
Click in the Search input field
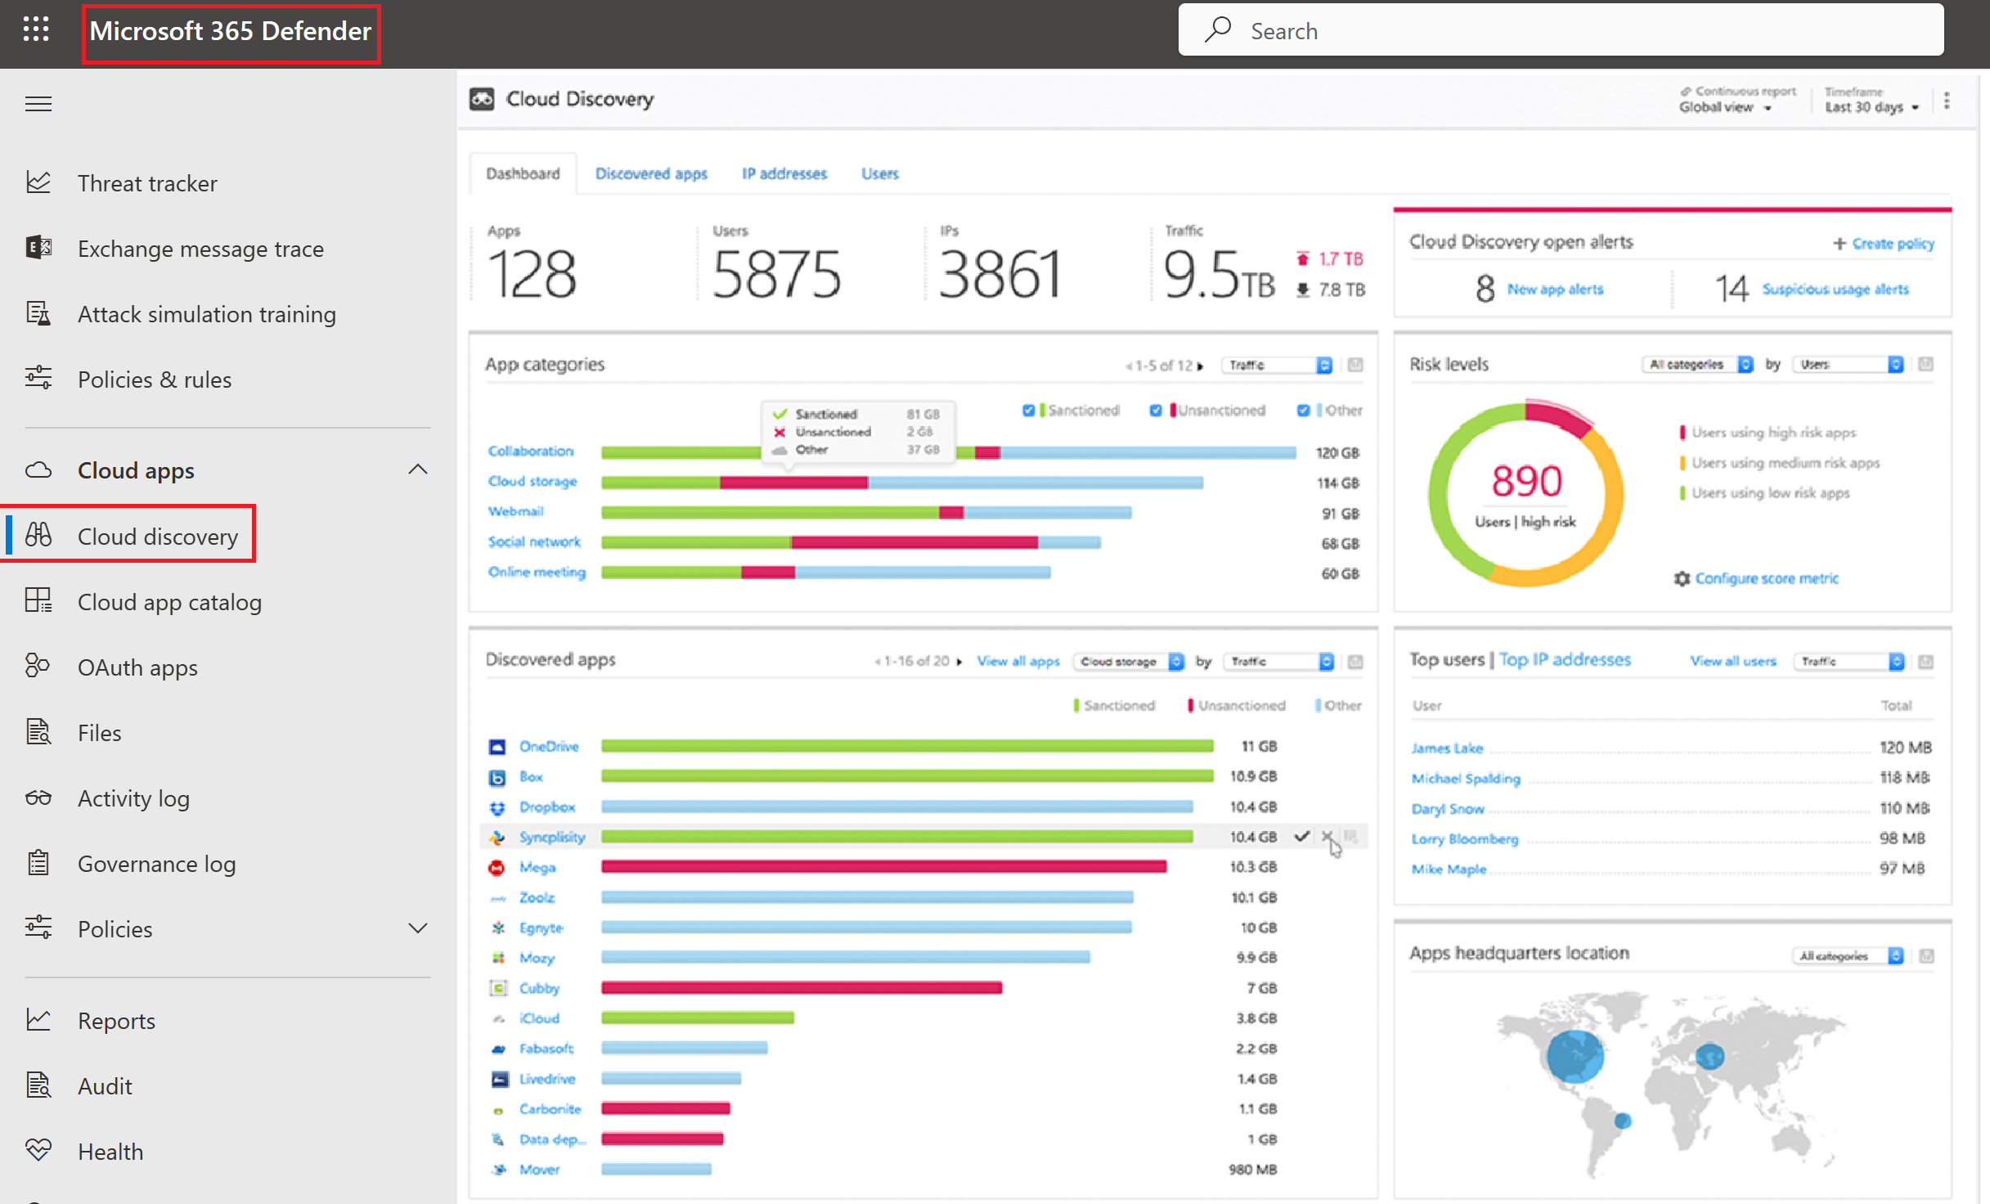[x=1561, y=30]
